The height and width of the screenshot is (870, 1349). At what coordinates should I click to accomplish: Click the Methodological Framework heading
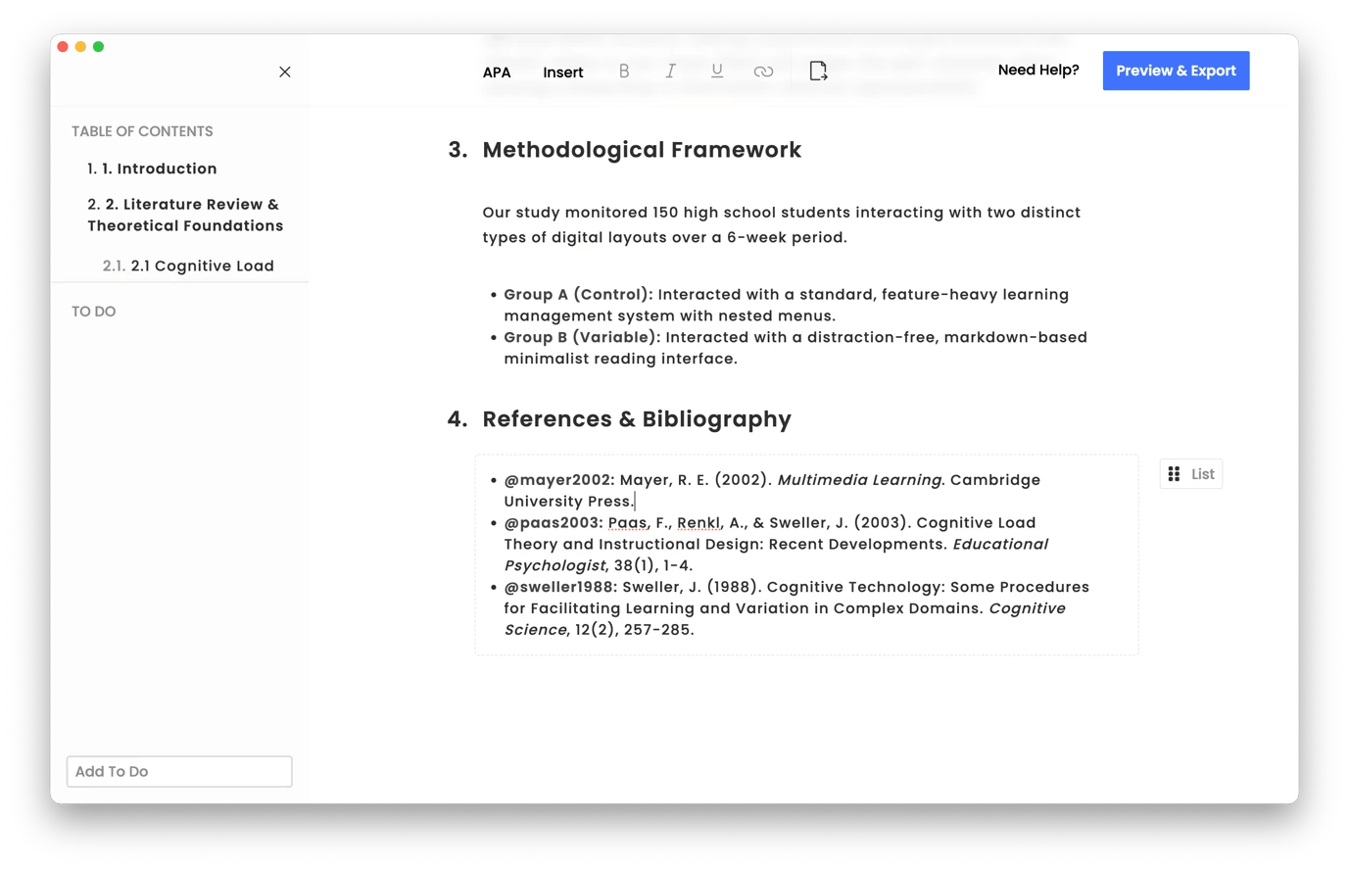pyautogui.click(x=642, y=150)
